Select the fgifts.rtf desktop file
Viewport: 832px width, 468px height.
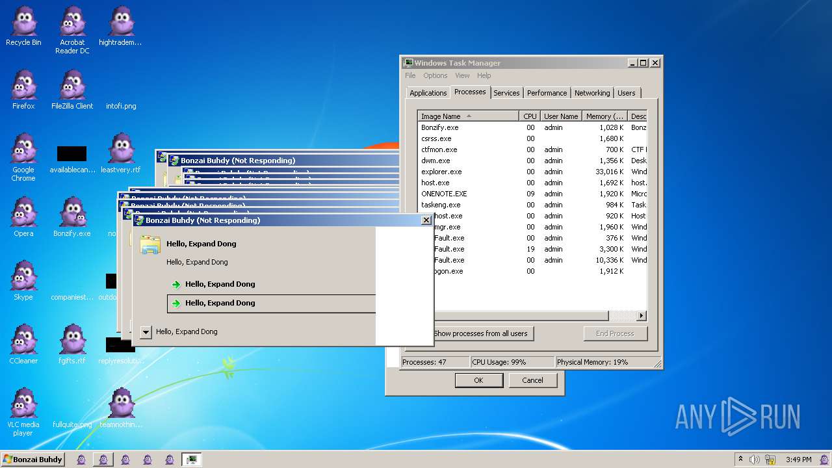[72, 344]
